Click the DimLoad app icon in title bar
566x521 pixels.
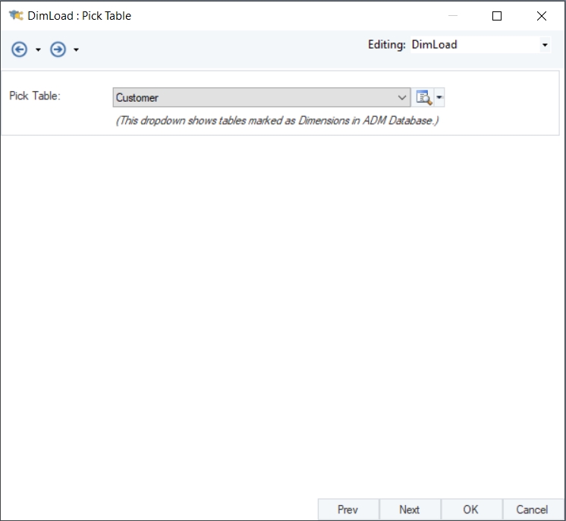tap(15, 15)
